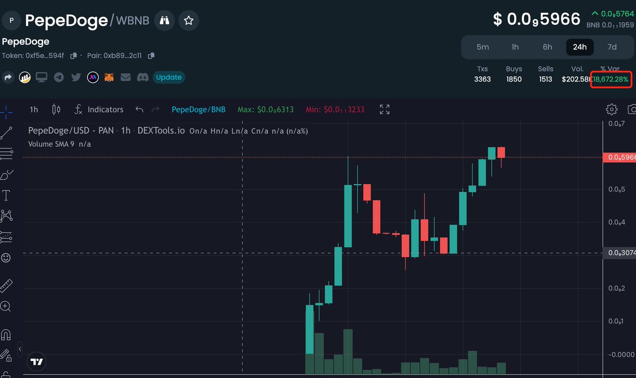Star PepeDoge as a favorite
Image resolution: width=636 pixels, height=378 pixels.
pos(189,20)
